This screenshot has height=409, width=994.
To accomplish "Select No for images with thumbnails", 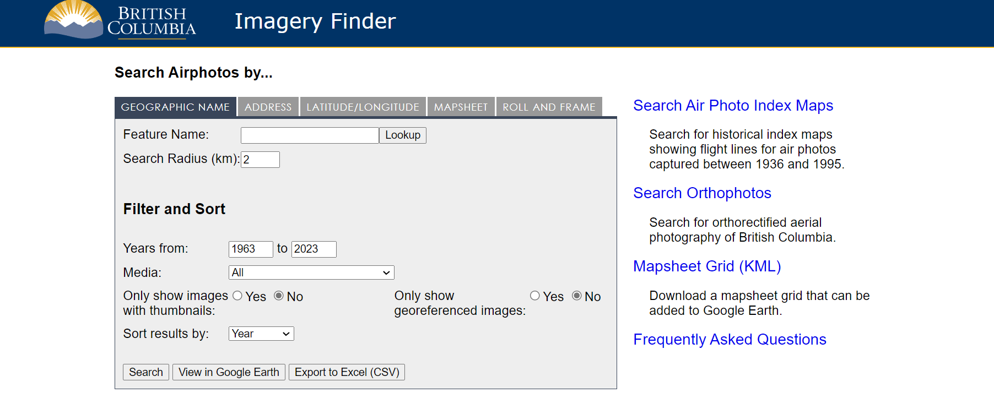I will (x=279, y=296).
